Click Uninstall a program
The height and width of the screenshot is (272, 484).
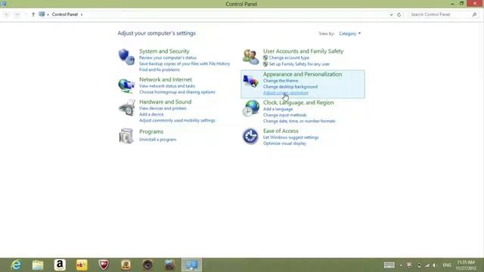(x=157, y=139)
